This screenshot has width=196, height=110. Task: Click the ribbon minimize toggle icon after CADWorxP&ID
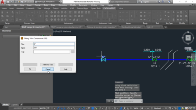click(x=120, y=8)
